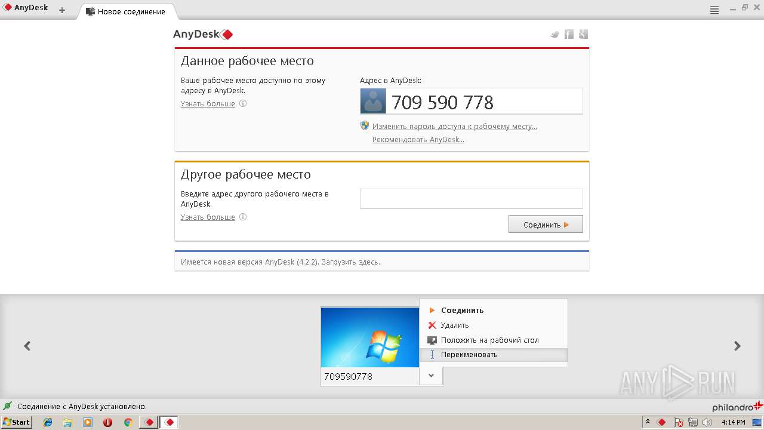This screenshot has width=764, height=430.
Task: Launch Chrome from the taskbar
Action: coord(128,422)
